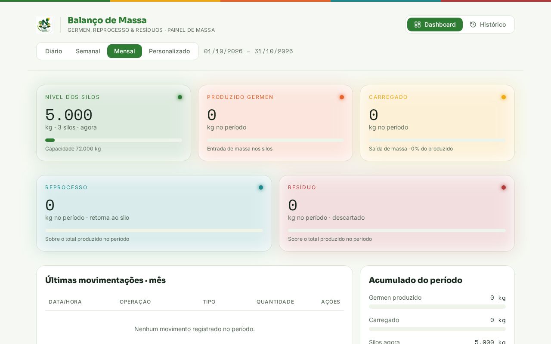Click teal status dot on Reprocesso card
Image resolution: width=551 pixels, height=344 pixels.
click(x=261, y=187)
